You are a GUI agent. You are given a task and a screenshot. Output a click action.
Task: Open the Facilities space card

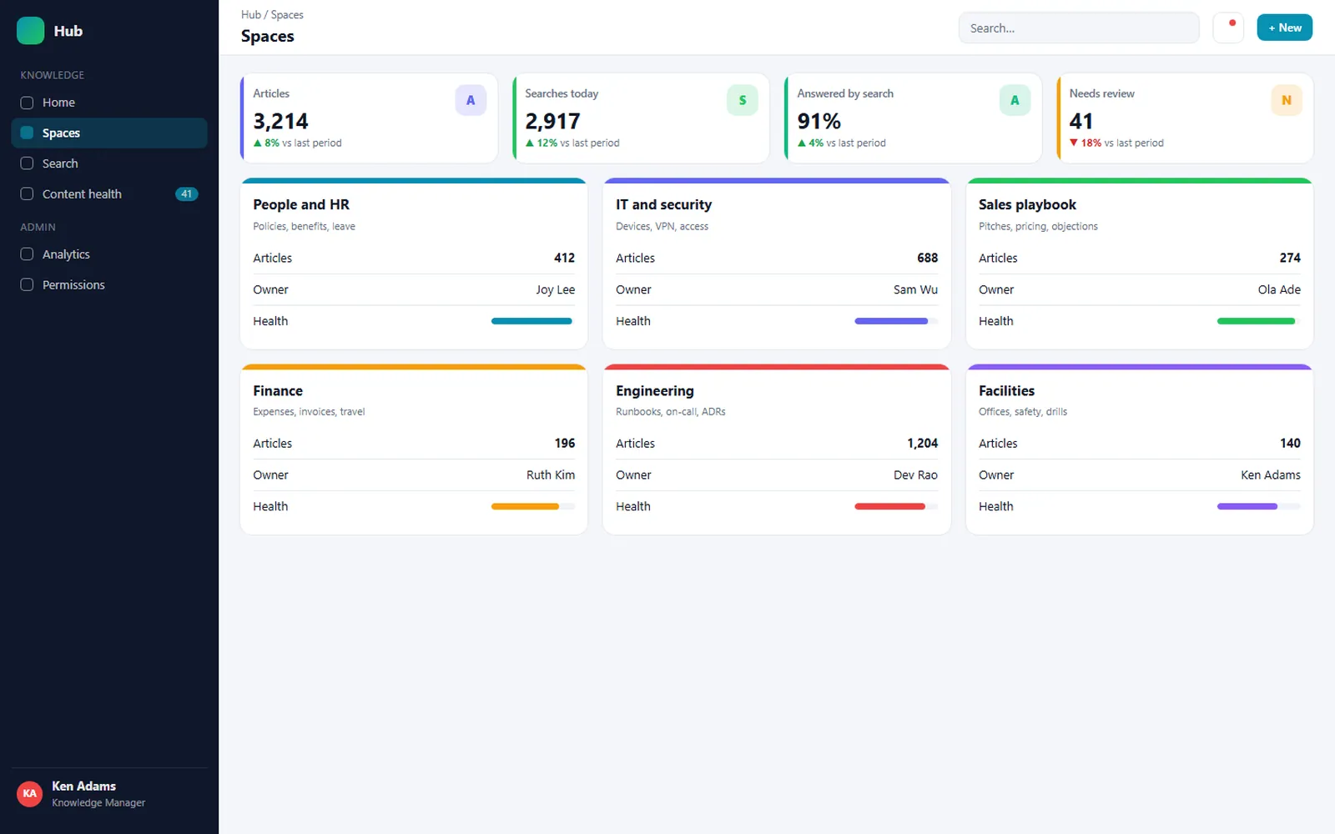[x=1140, y=449]
